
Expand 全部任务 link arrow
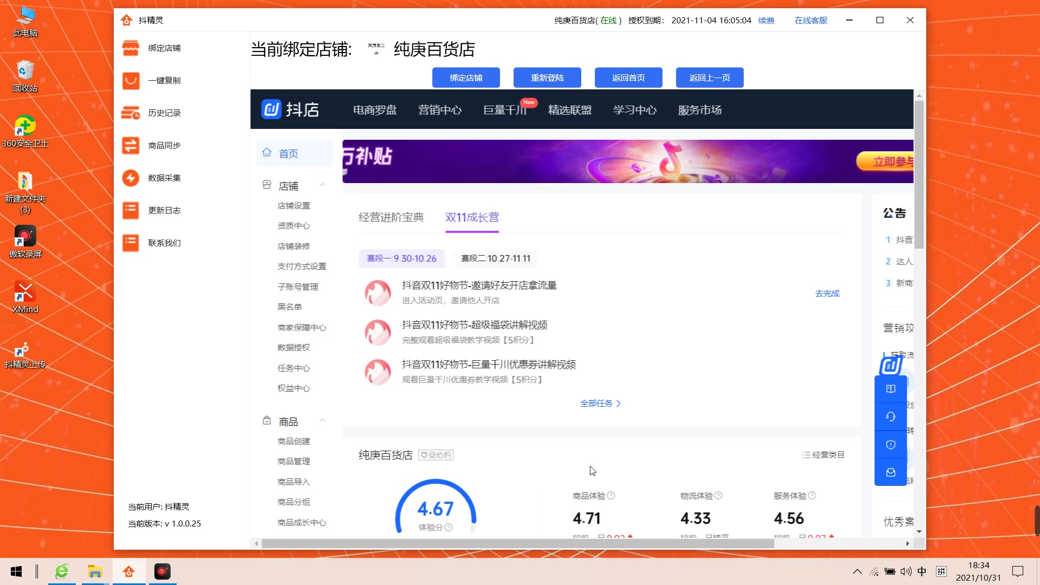tap(619, 404)
